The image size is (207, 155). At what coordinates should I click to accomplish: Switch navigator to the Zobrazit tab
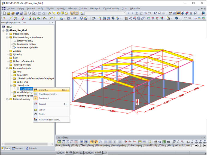[x=17, y=148]
